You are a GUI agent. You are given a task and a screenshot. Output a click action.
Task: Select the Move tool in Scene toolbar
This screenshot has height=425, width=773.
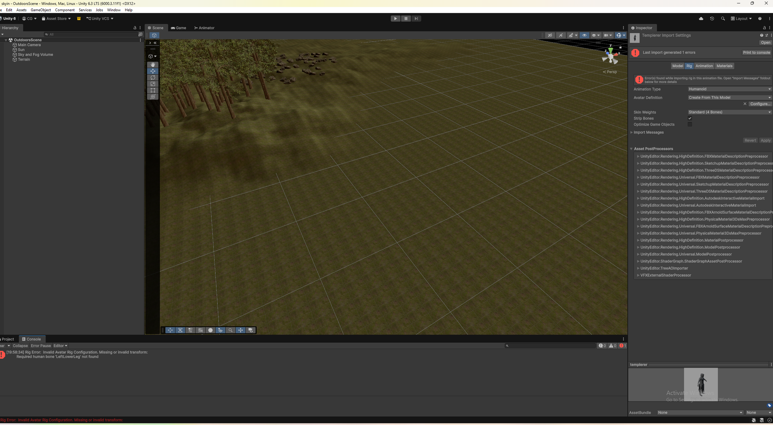tap(153, 71)
